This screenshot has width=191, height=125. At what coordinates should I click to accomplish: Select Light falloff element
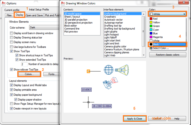click(x=123, y=37)
